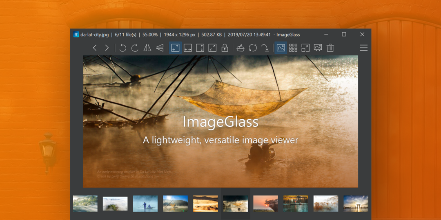
Task: Select the misty green hillside thumbnail
Action: [x=85, y=204]
